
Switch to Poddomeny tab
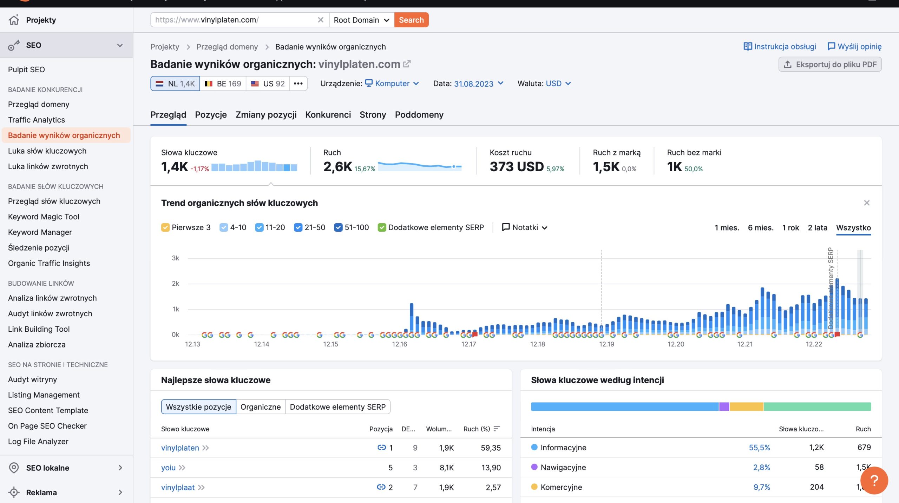tap(419, 115)
